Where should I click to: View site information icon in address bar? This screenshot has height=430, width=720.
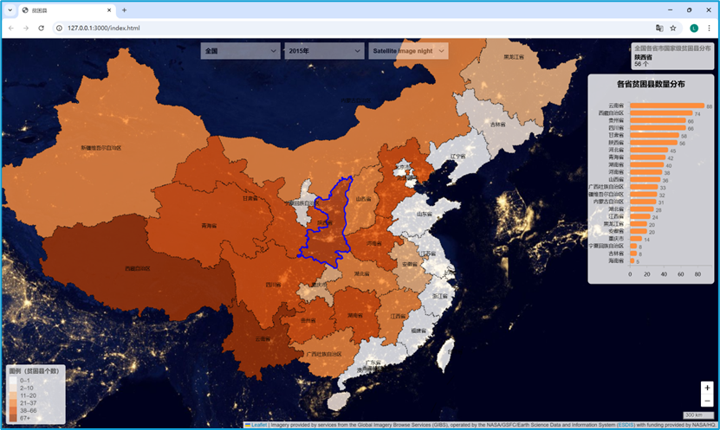(x=59, y=28)
